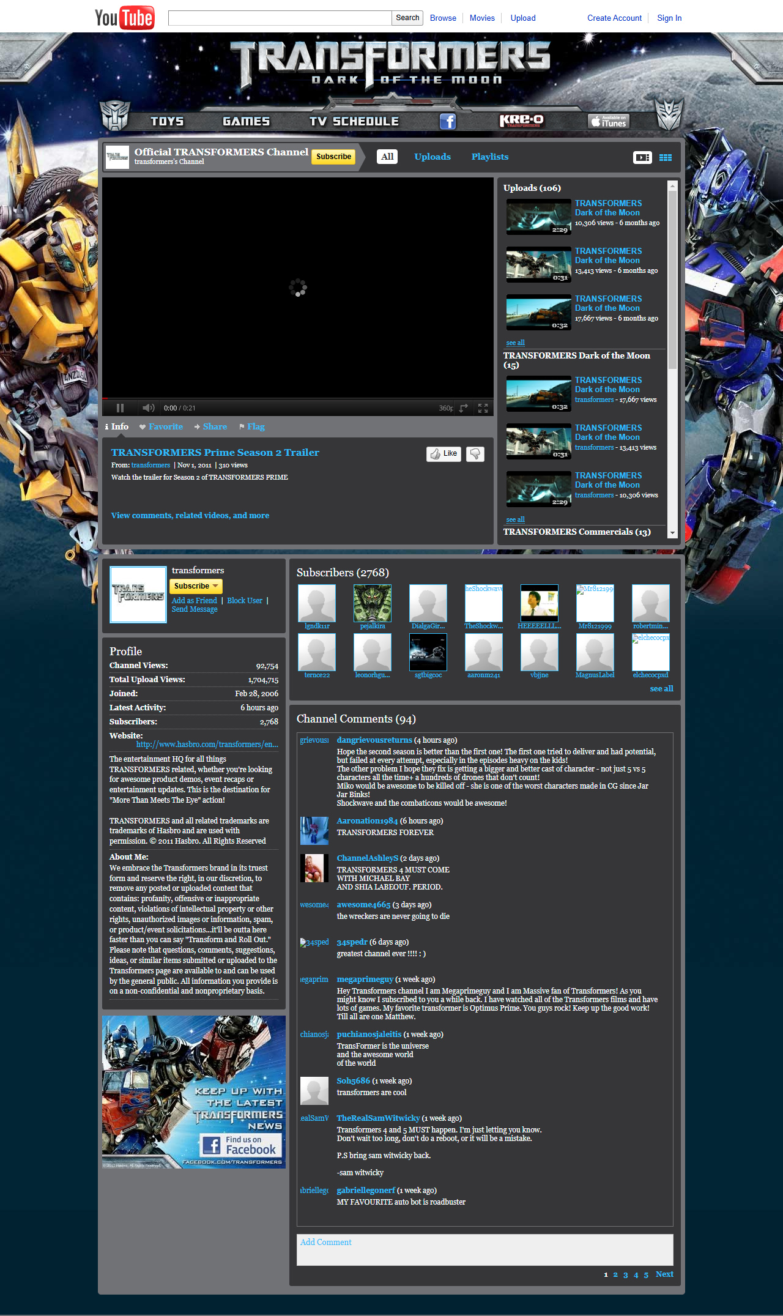The height and width of the screenshot is (1316, 783).
Task: Open Aaronation1984 commenter avatar
Action: [x=314, y=831]
